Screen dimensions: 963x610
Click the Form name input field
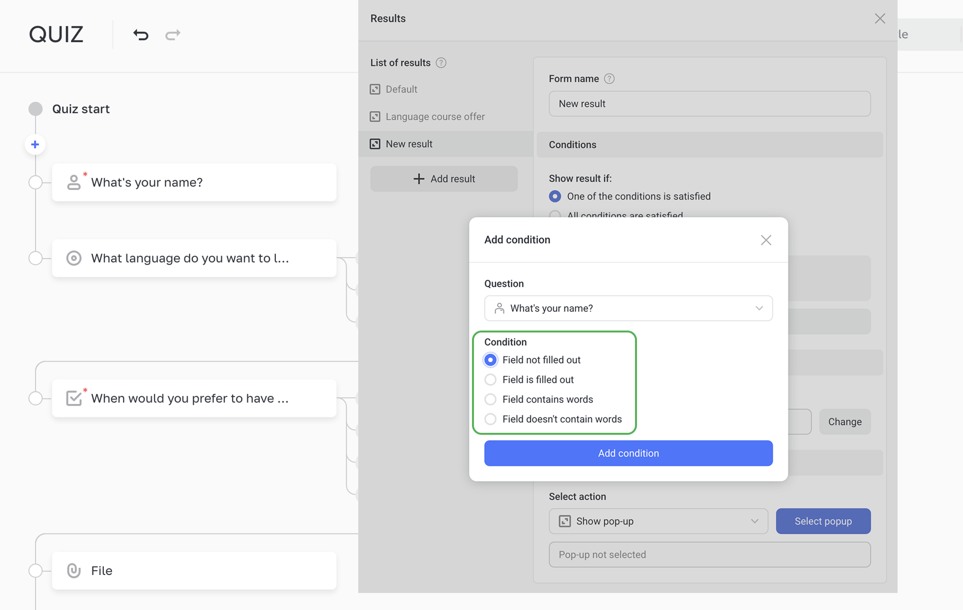click(x=709, y=104)
